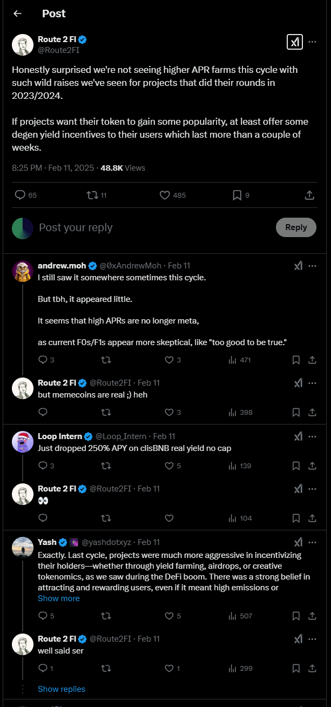Open more options on Route 2 FI post
The width and height of the screenshot is (331, 707).
point(312,42)
